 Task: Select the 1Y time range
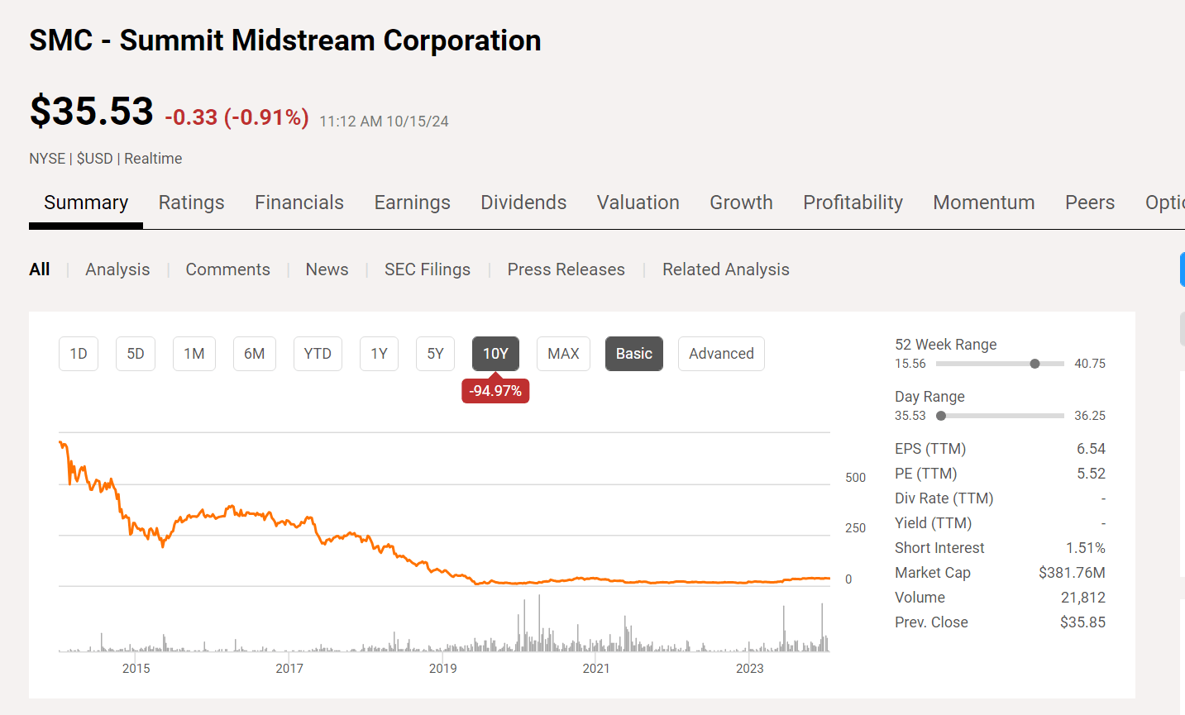pyautogui.click(x=379, y=353)
